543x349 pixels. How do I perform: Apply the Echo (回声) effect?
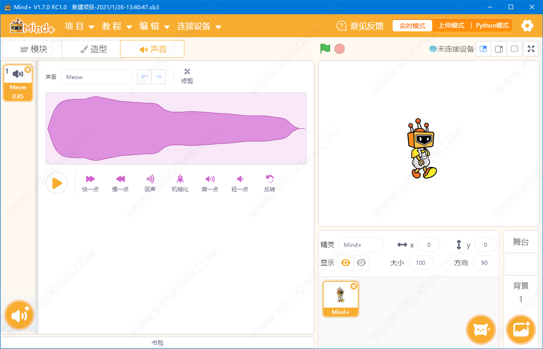tap(150, 179)
